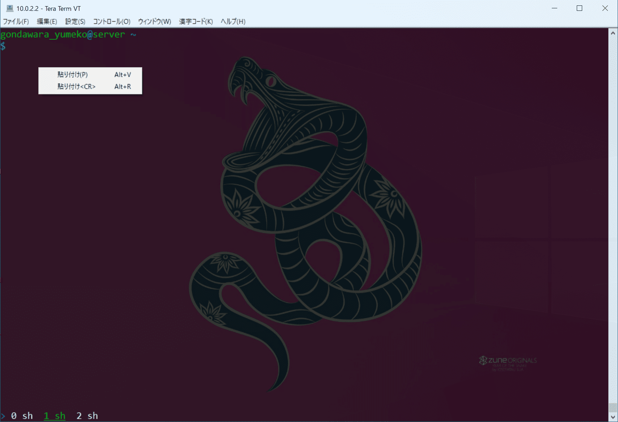Open the 漢字コード(K) menu
618x422 pixels.
[196, 21]
